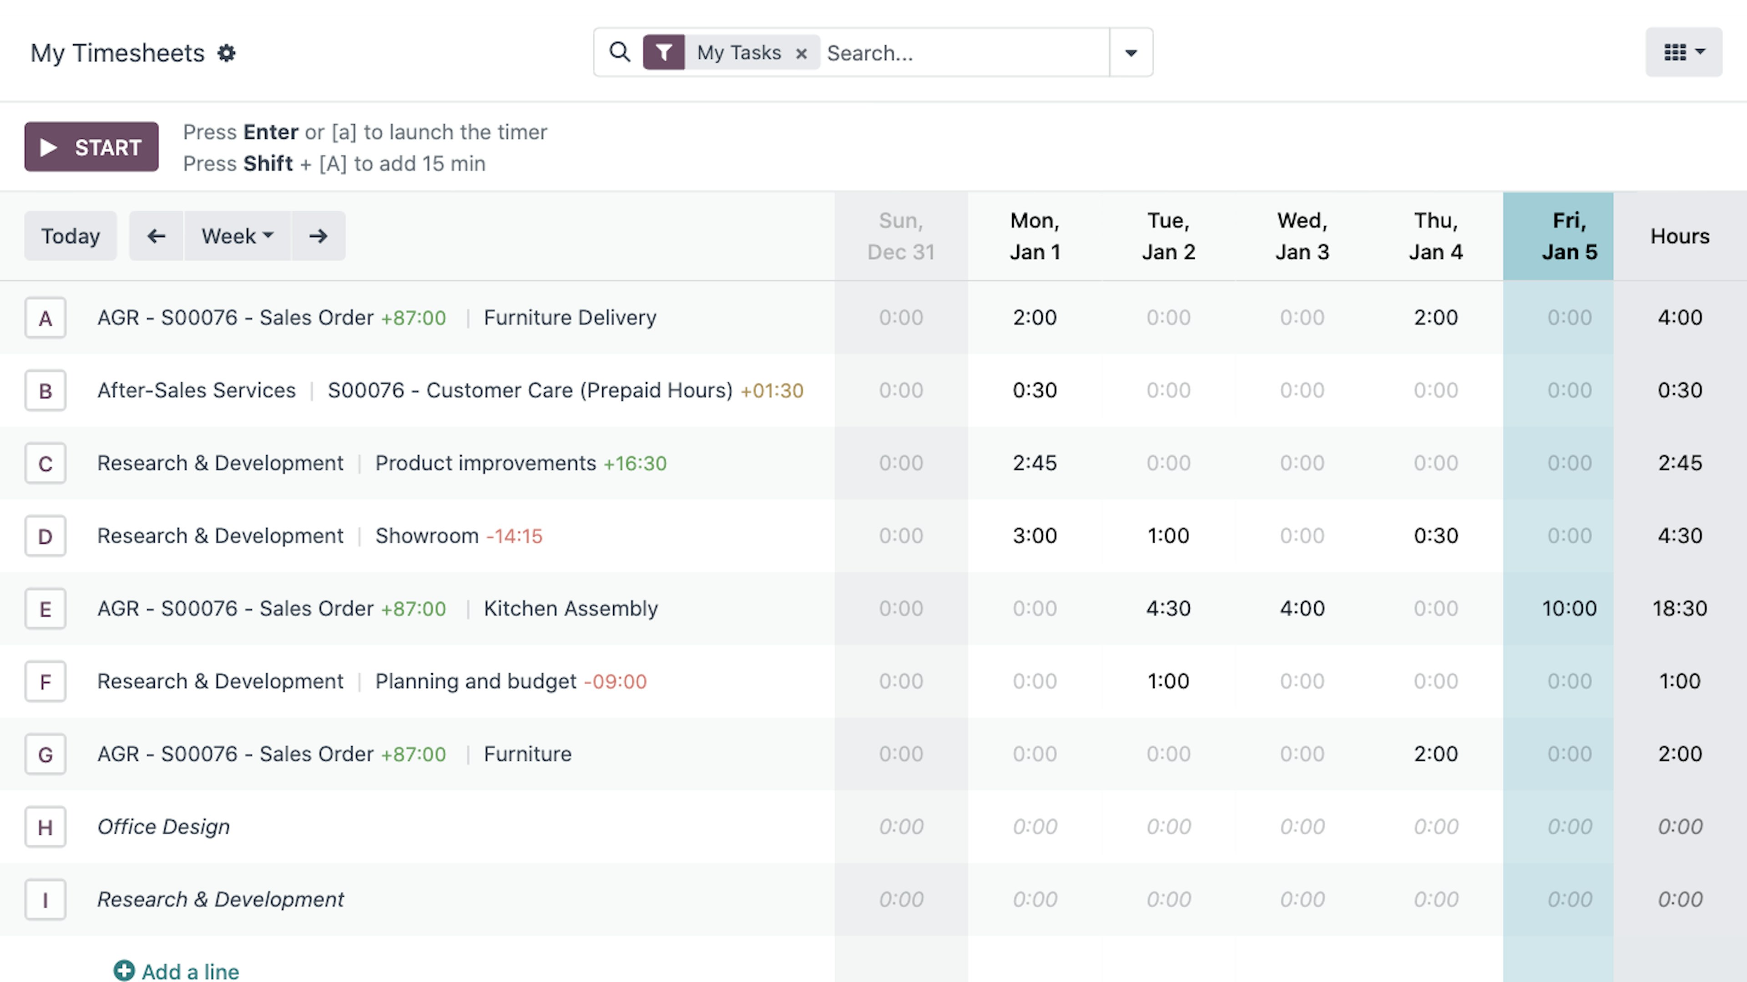Click the Add a line link

191,971
